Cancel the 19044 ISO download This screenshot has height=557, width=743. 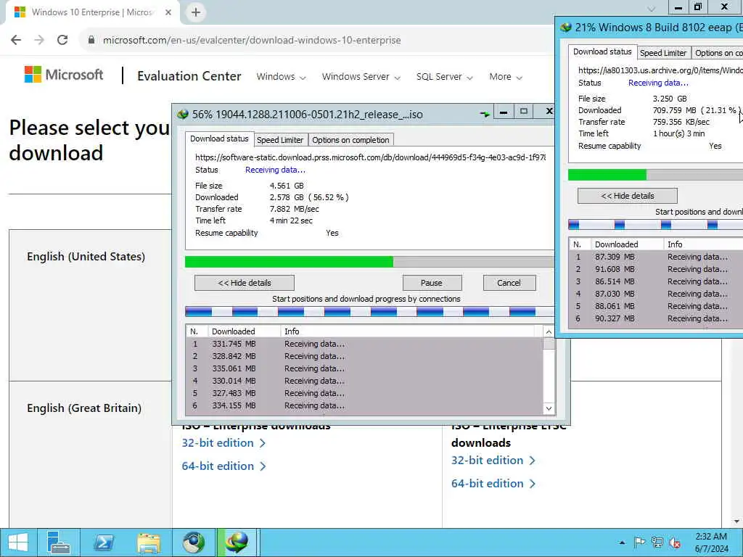pyautogui.click(x=509, y=283)
